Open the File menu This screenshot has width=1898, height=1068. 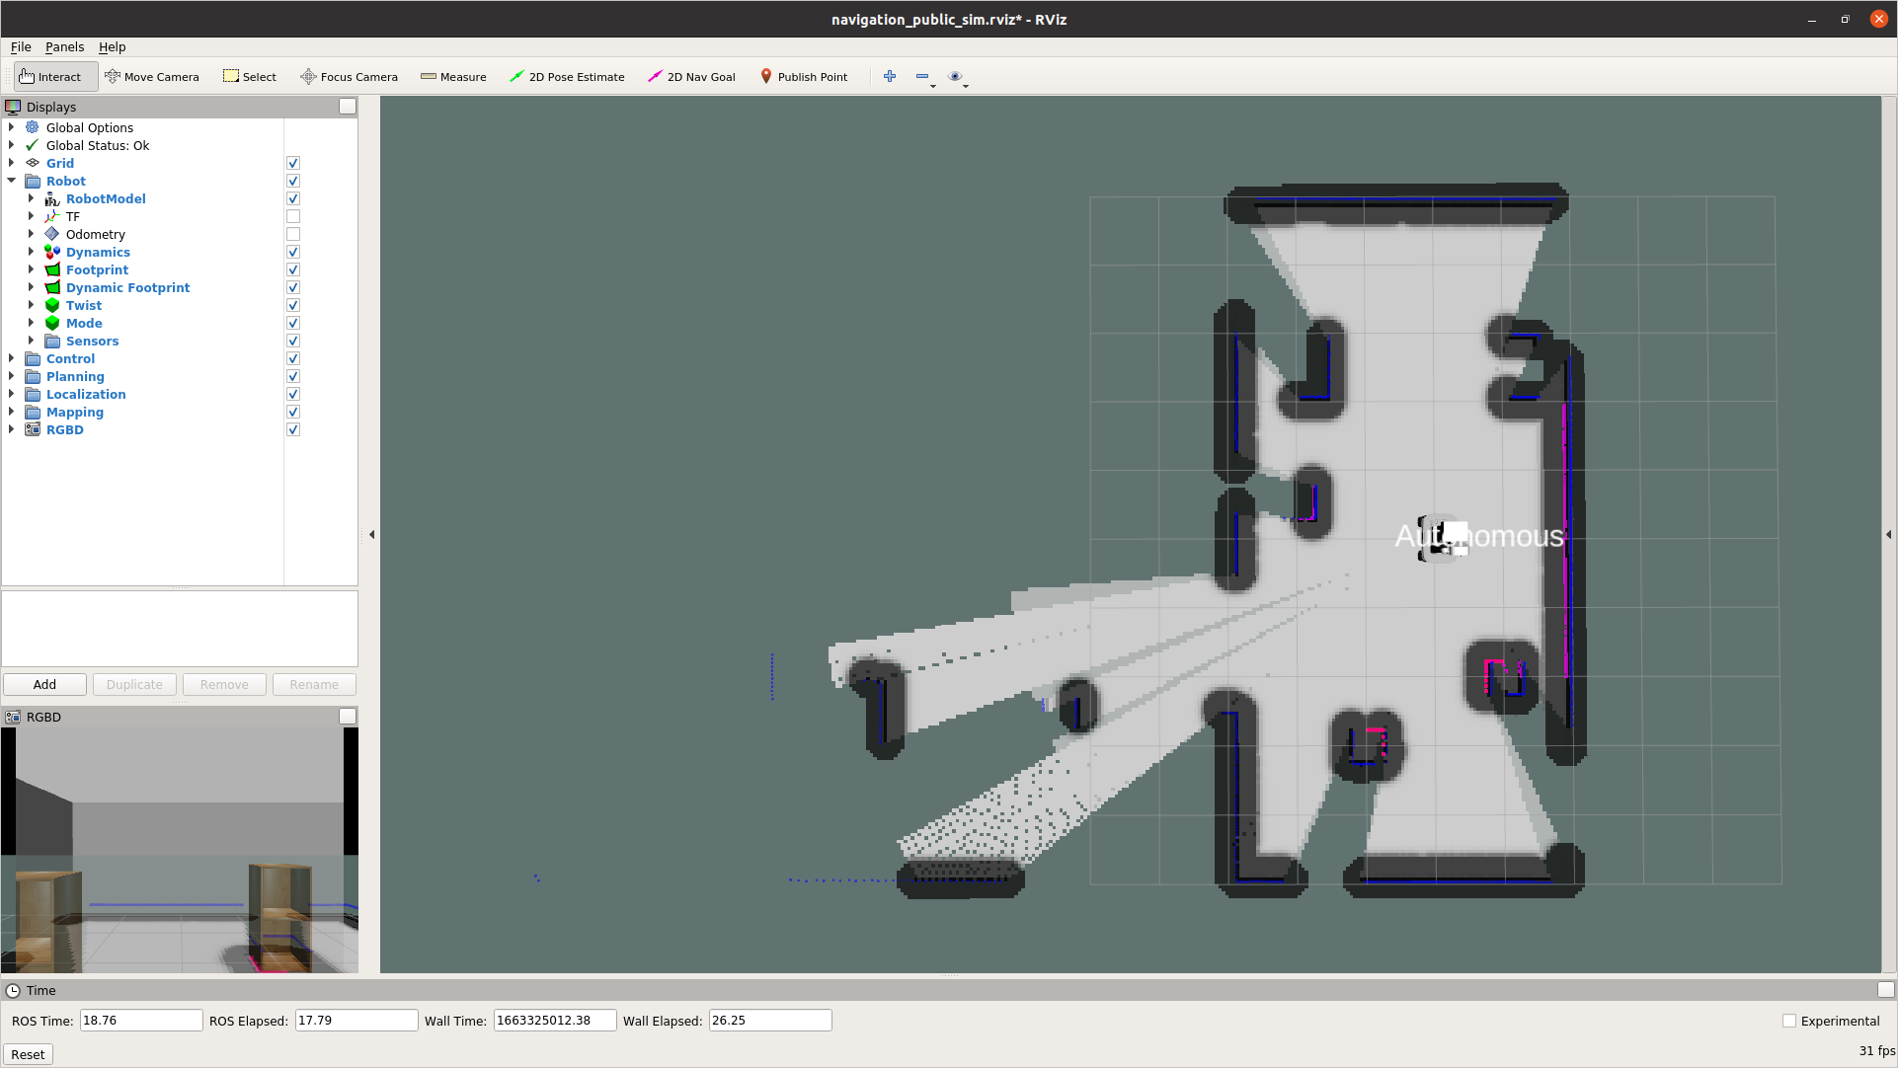click(x=21, y=46)
